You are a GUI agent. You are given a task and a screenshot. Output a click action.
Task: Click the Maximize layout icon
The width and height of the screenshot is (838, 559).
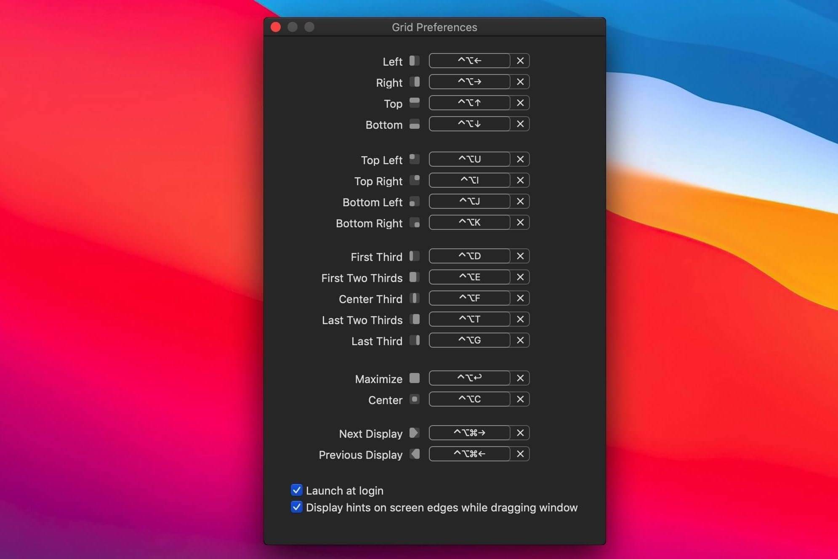(x=415, y=378)
